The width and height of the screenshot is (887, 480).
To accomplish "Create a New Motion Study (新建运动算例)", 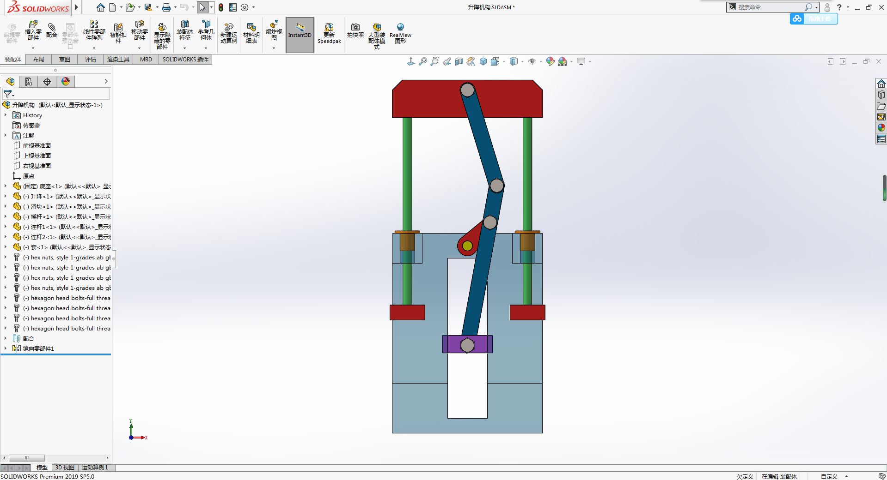I will click(x=228, y=33).
